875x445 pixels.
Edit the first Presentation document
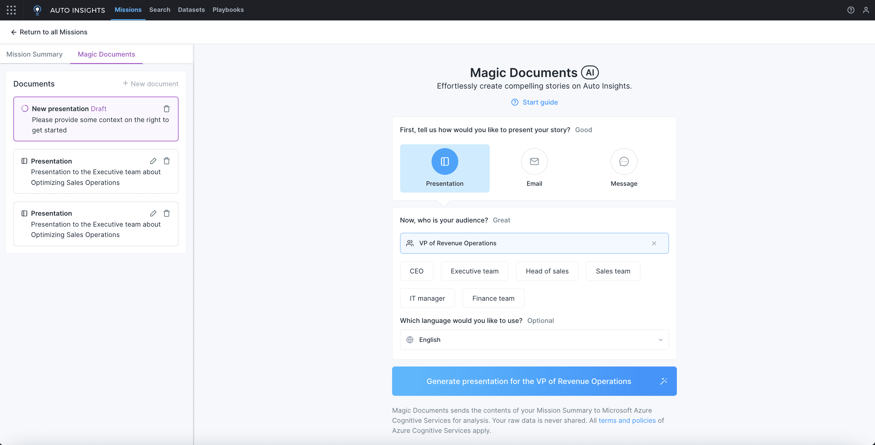[x=153, y=161]
